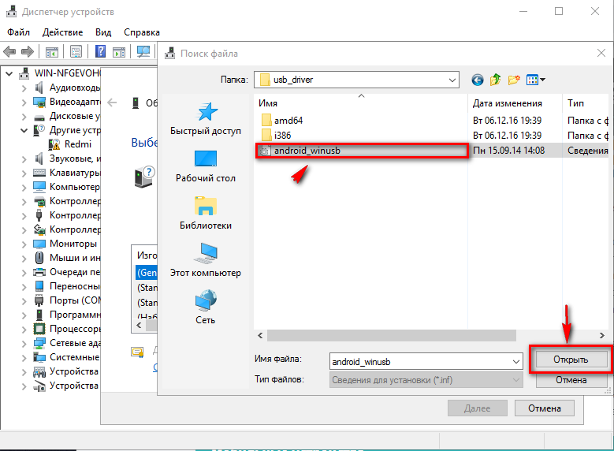Viewport: 614px width, 451px height.
Task: Open the Имя файла dropdown list
Action: click(x=516, y=361)
